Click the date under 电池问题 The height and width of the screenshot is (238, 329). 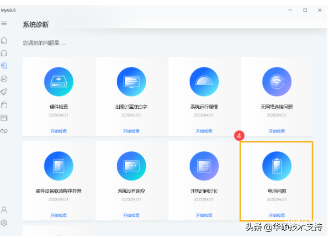pyautogui.click(x=277, y=199)
